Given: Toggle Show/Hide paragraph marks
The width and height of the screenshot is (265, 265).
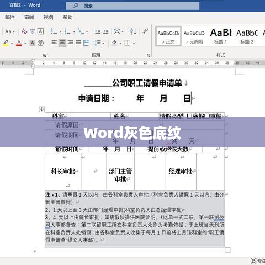Looking at the screenshot, I should 145,31.
